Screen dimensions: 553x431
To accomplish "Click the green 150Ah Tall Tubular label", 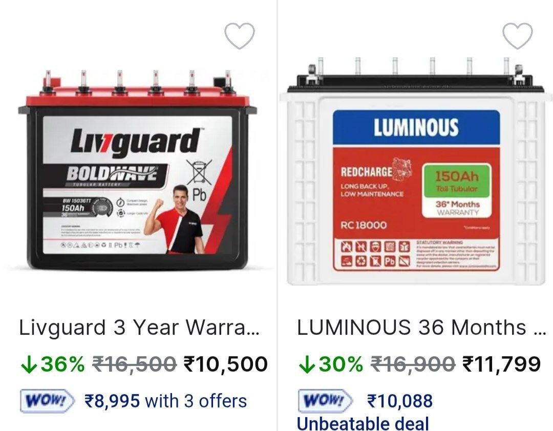I will tap(457, 180).
